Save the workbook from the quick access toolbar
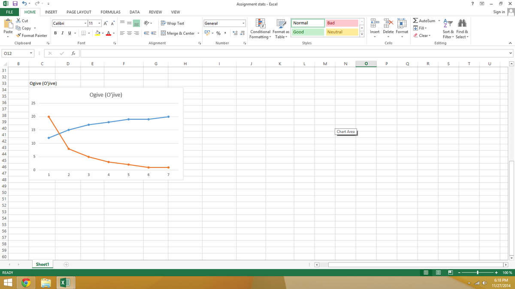 click(15, 4)
